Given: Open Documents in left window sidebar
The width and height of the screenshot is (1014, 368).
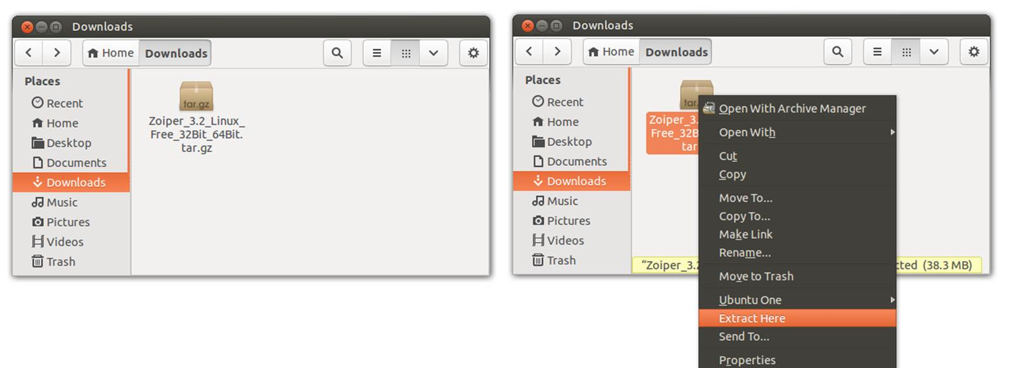Looking at the screenshot, I should (x=71, y=163).
